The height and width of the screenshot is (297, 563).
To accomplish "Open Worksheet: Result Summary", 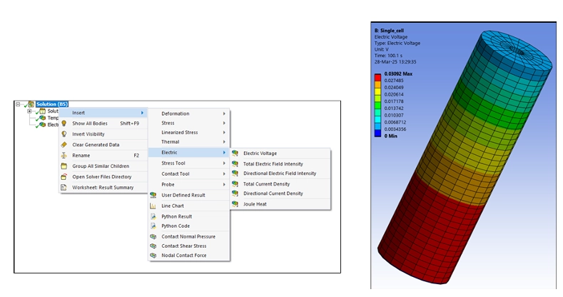I will [x=103, y=188].
